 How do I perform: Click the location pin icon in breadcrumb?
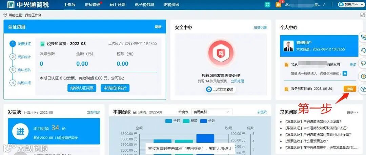[5, 15]
